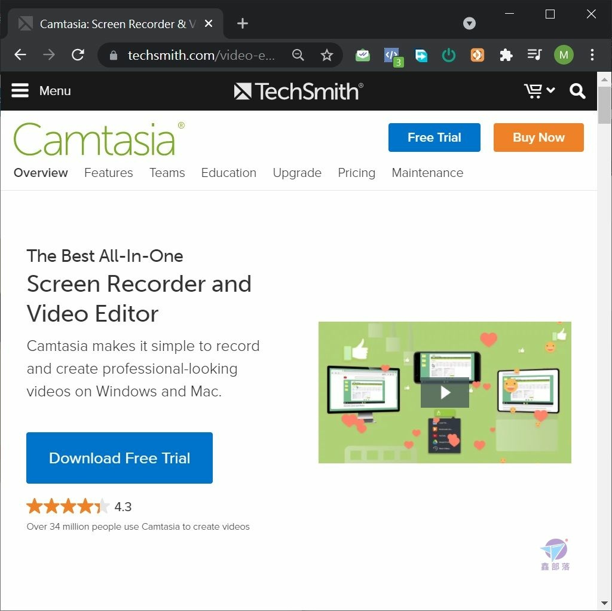Click the page scrollbar thumb

click(605, 105)
